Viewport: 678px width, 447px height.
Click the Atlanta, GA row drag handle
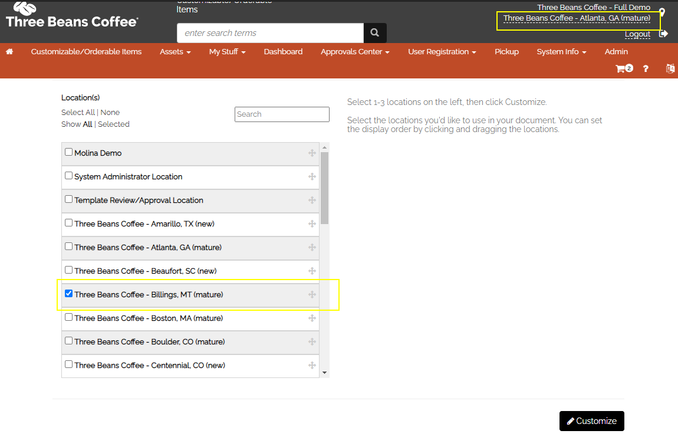tap(312, 247)
